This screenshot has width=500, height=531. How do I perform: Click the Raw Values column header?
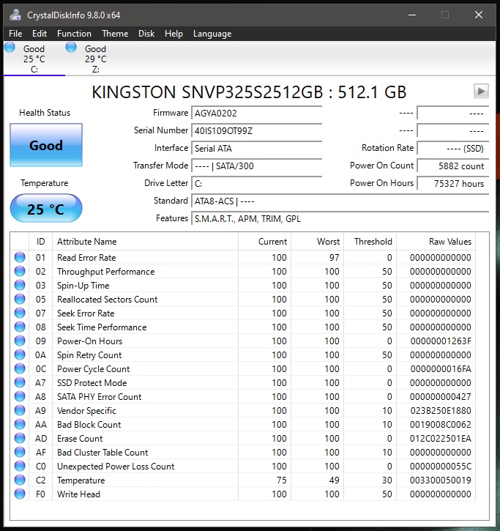[450, 242]
